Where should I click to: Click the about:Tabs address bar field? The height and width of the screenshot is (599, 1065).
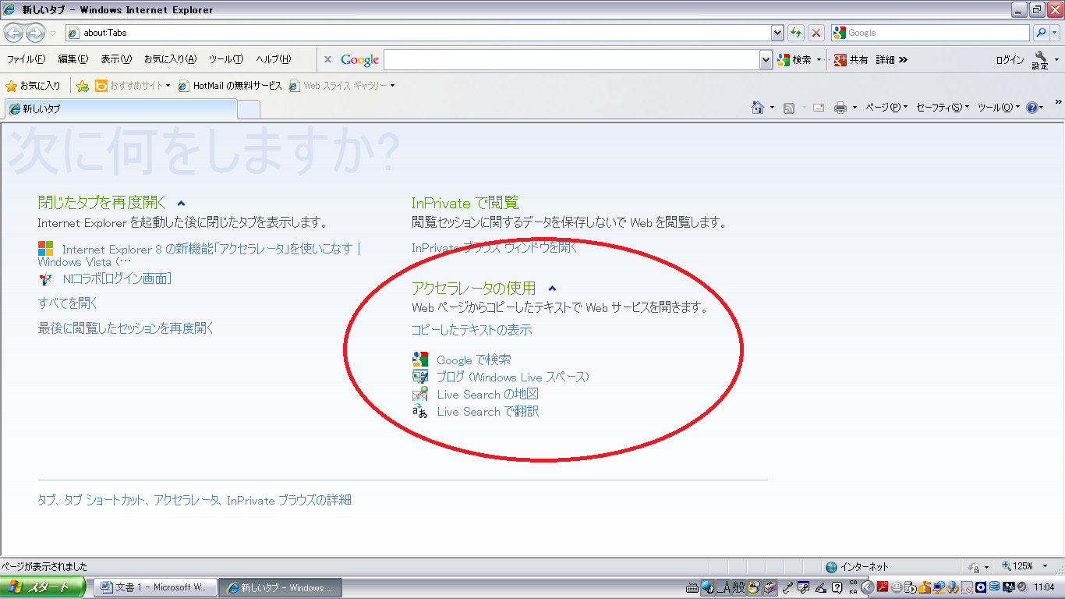pos(419,33)
